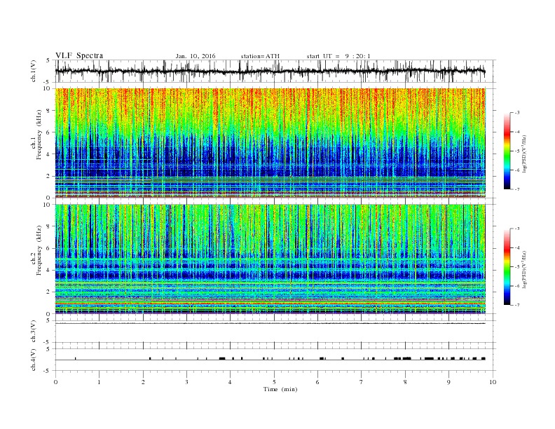The height and width of the screenshot is (429, 555).
Task: Click time axis tick label '6'
Action: pyautogui.click(x=317, y=382)
